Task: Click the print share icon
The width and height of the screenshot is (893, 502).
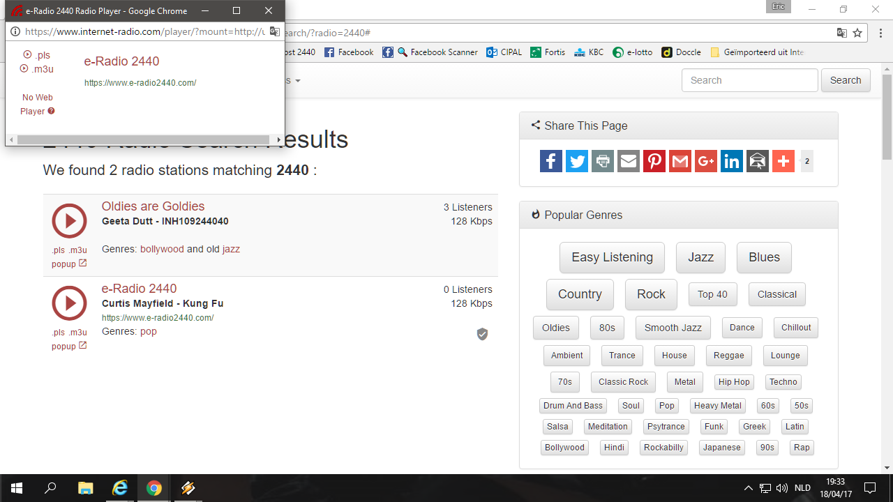Action: coord(602,161)
